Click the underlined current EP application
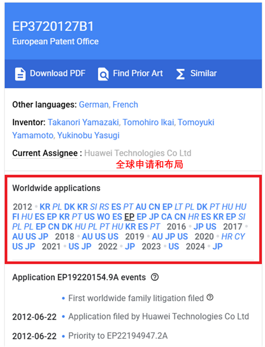265x347 pixels. click(130, 217)
